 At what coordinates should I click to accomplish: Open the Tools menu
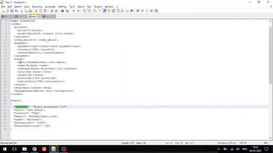pyautogui.click(x=72, y=7)
